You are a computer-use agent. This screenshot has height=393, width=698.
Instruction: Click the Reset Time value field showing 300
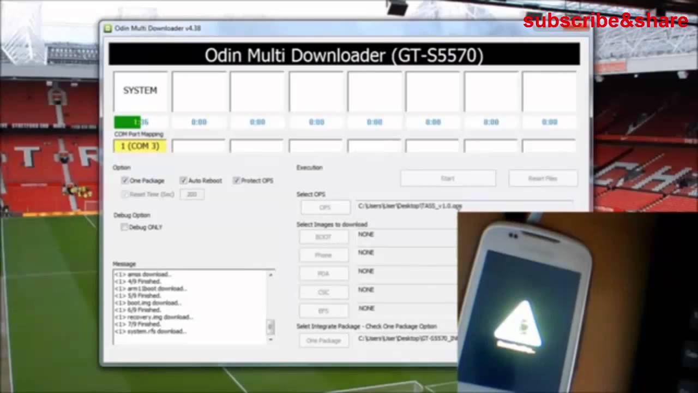192,194
